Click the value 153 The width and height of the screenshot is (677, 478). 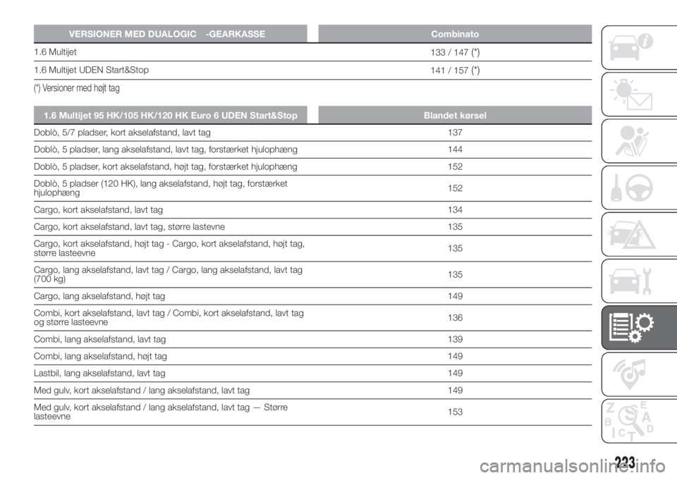tap(455, 412)
